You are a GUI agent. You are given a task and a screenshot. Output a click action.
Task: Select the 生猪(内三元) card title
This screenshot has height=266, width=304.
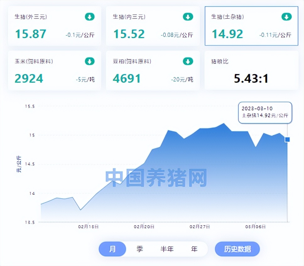[129, 17]
